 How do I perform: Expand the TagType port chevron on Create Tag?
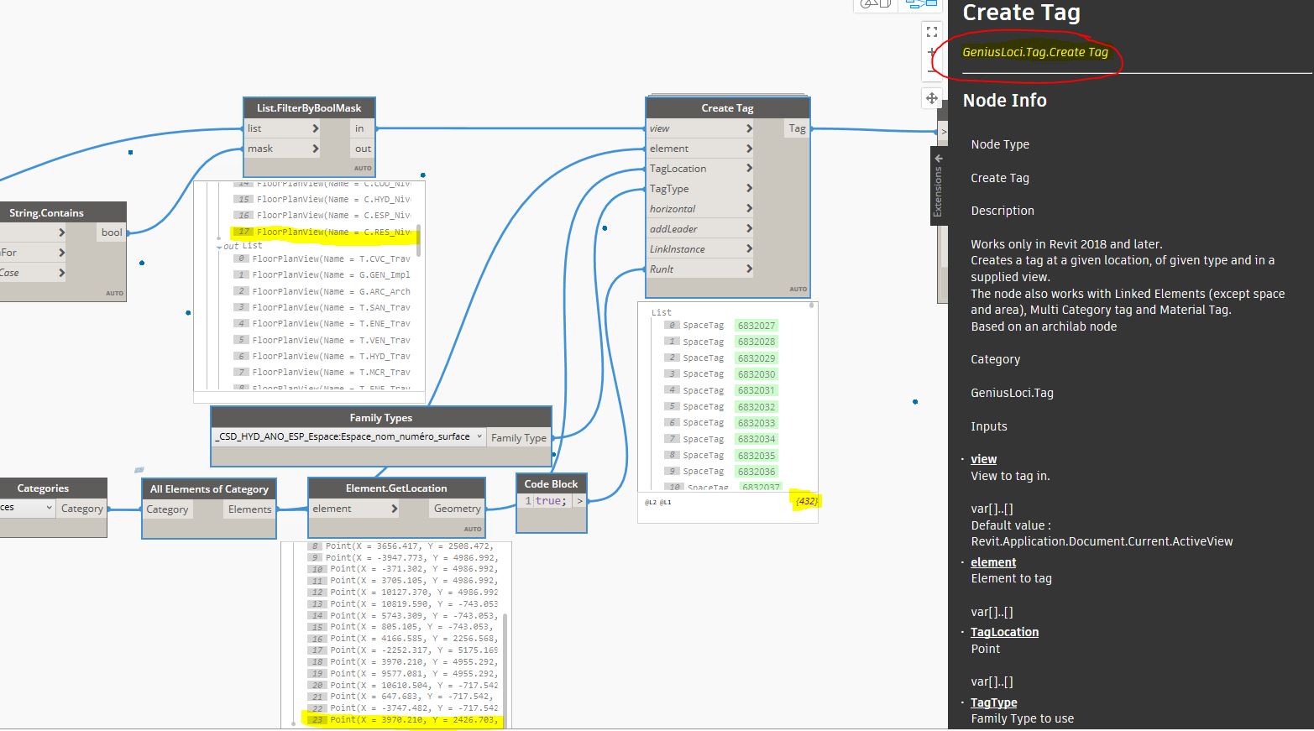tap(749, 189)
